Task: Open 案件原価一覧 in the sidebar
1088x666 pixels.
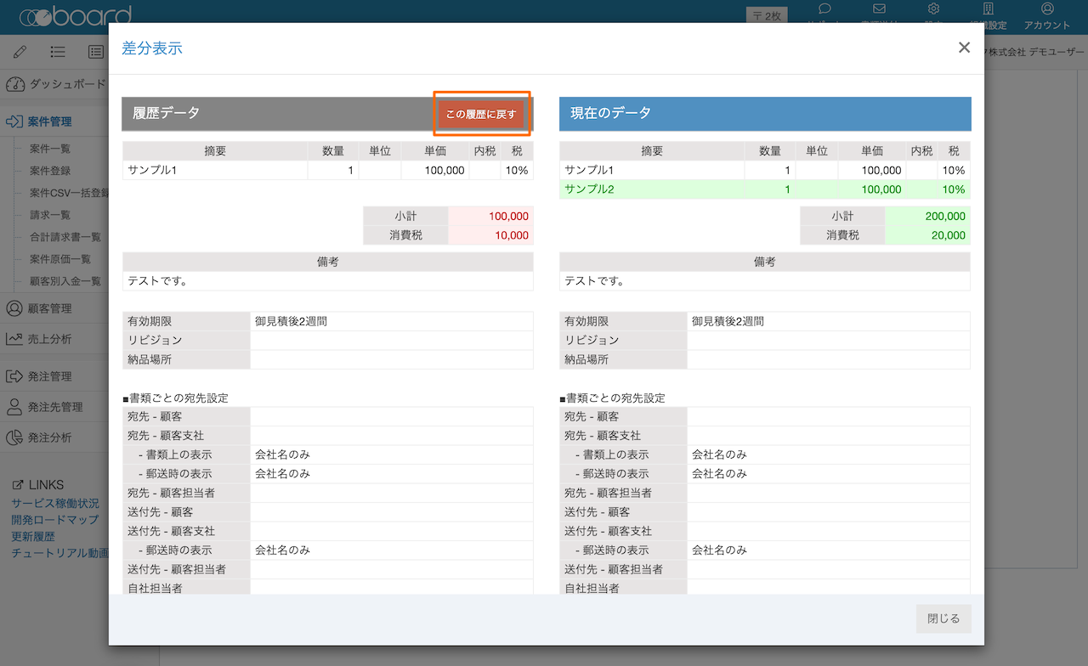Action: click(60, 259)
